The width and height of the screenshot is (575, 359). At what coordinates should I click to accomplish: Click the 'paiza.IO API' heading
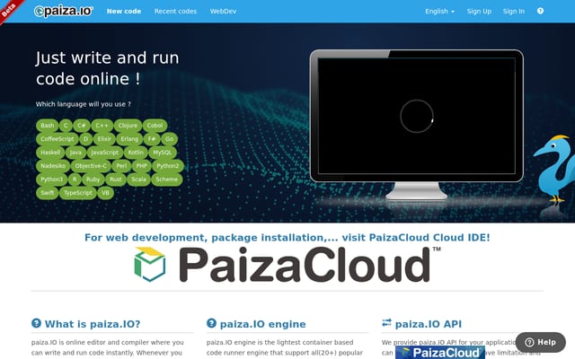point(429,324)
